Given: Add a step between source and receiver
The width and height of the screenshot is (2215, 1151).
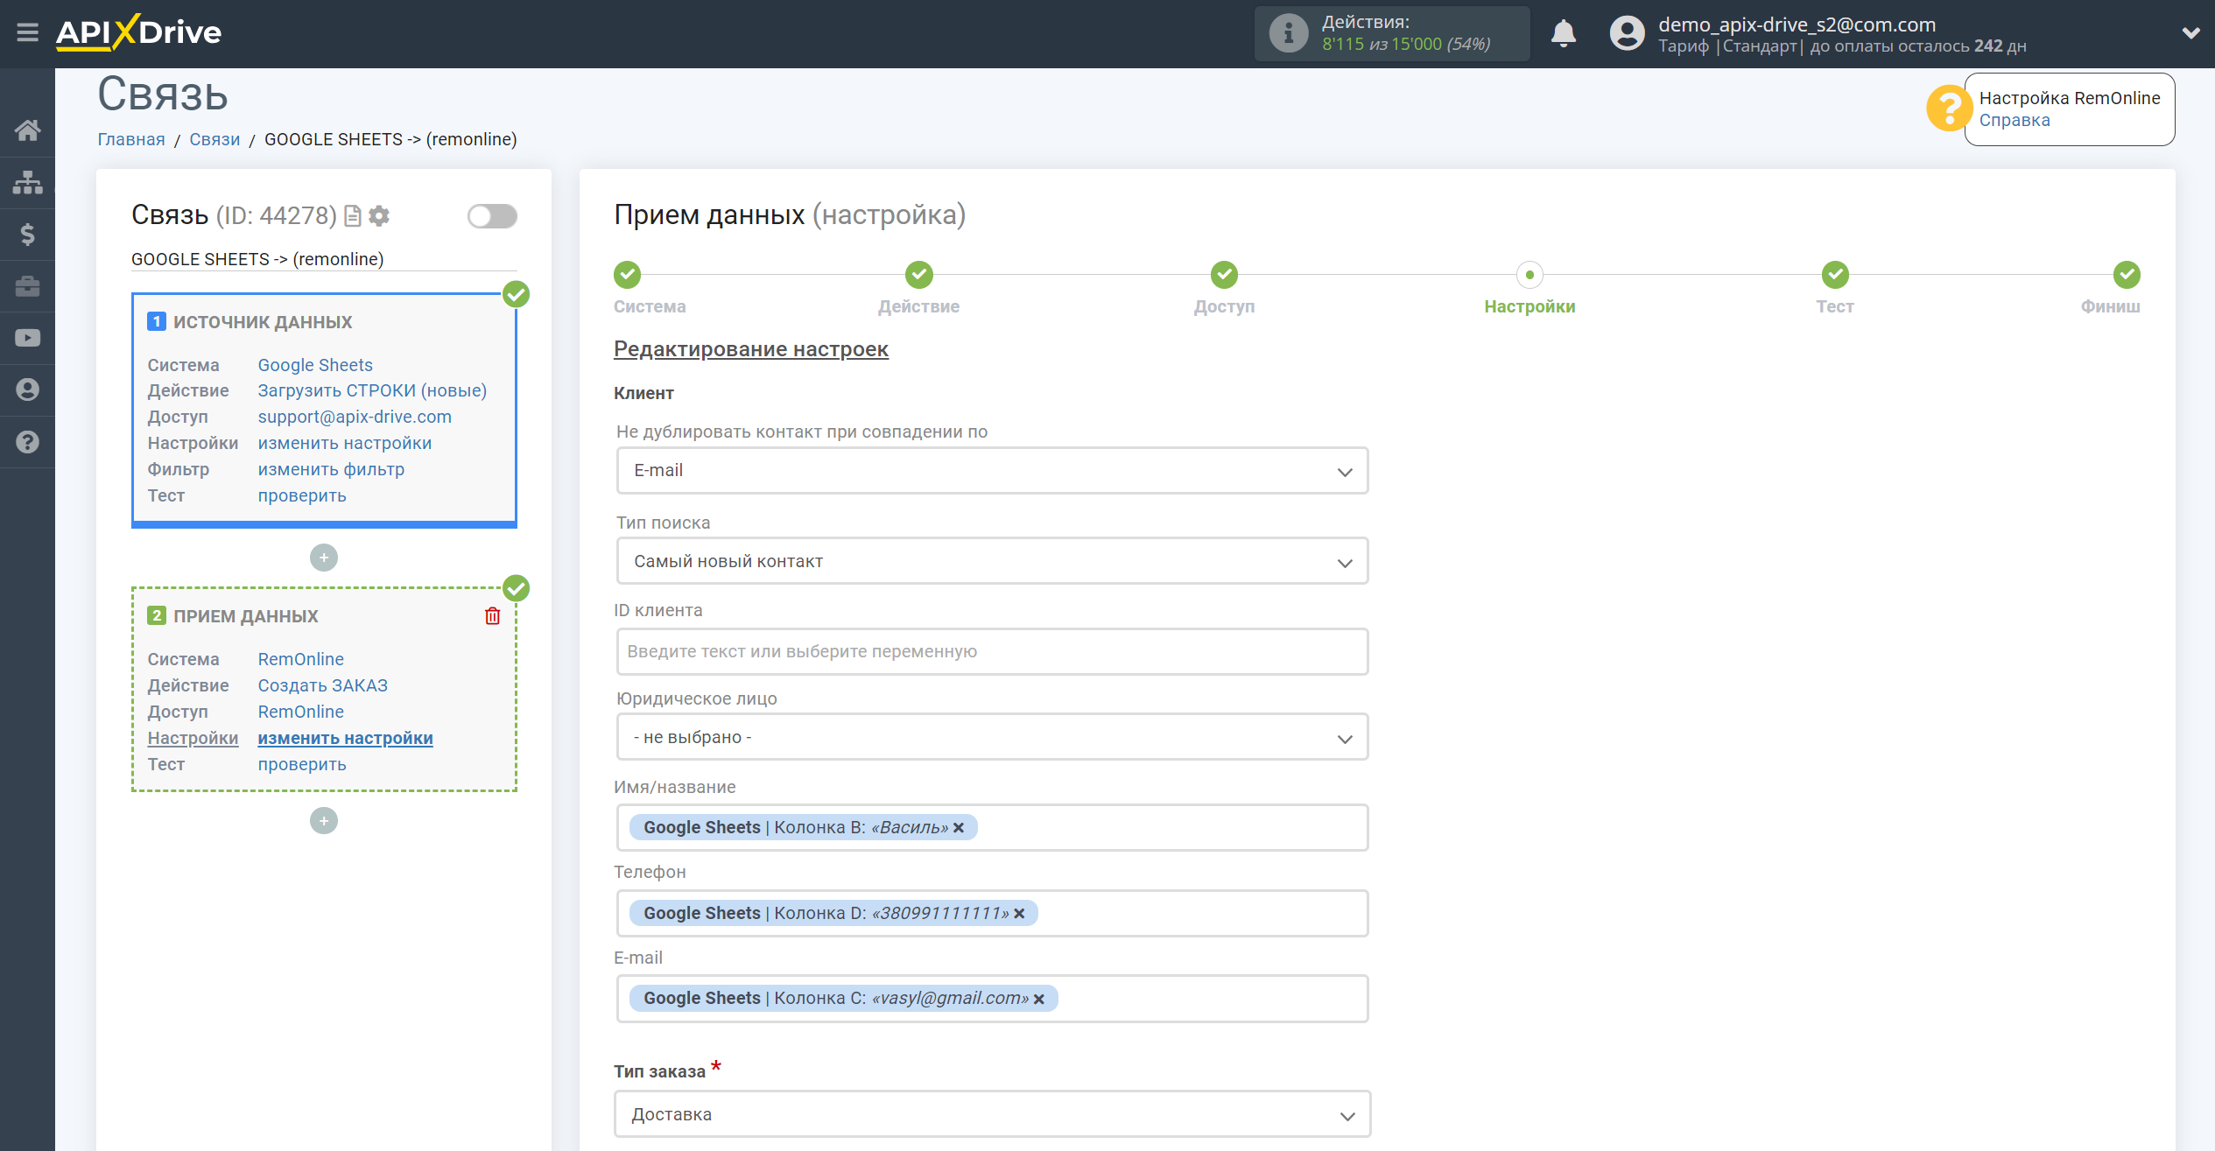Looking at the screenshot, I should click(324, 558).
